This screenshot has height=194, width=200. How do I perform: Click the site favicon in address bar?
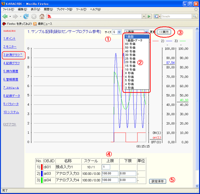49,17
